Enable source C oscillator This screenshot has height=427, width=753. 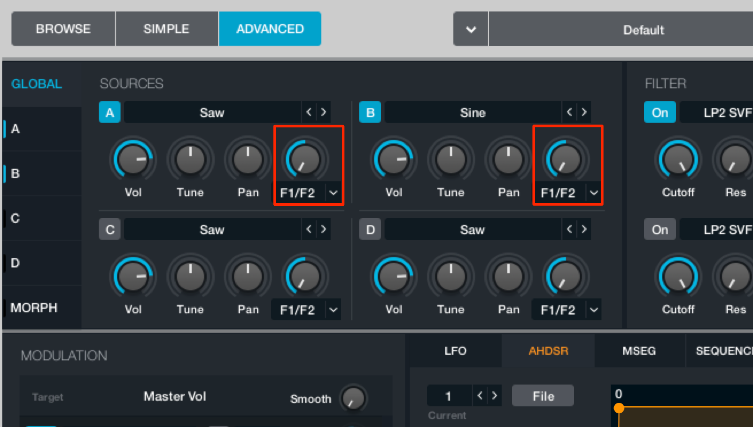coord(110,229)
